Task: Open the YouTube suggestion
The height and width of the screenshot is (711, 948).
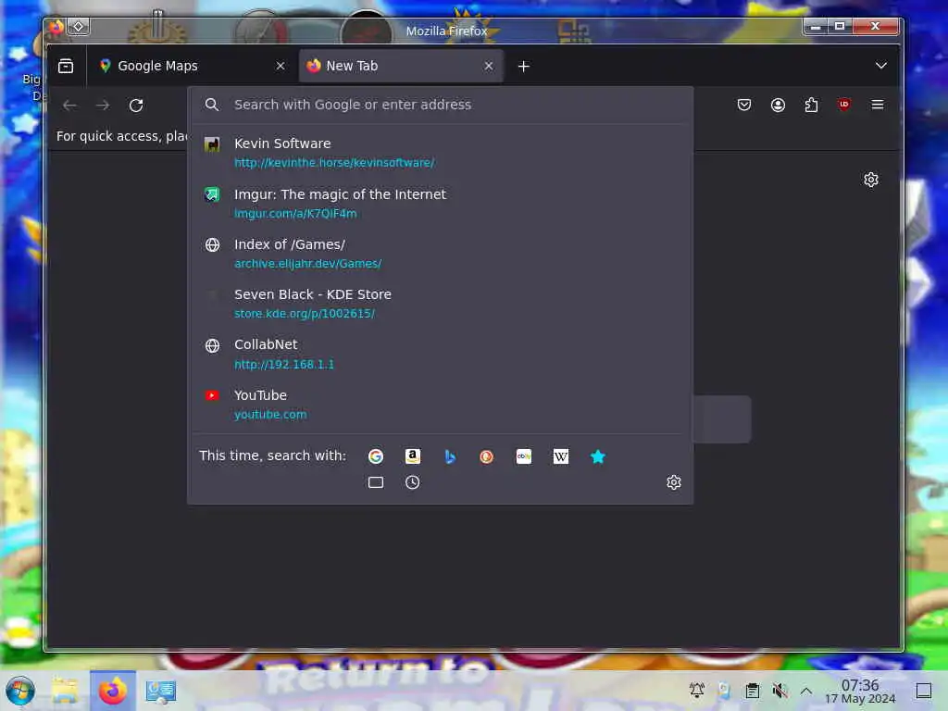Action: point(440,404)
